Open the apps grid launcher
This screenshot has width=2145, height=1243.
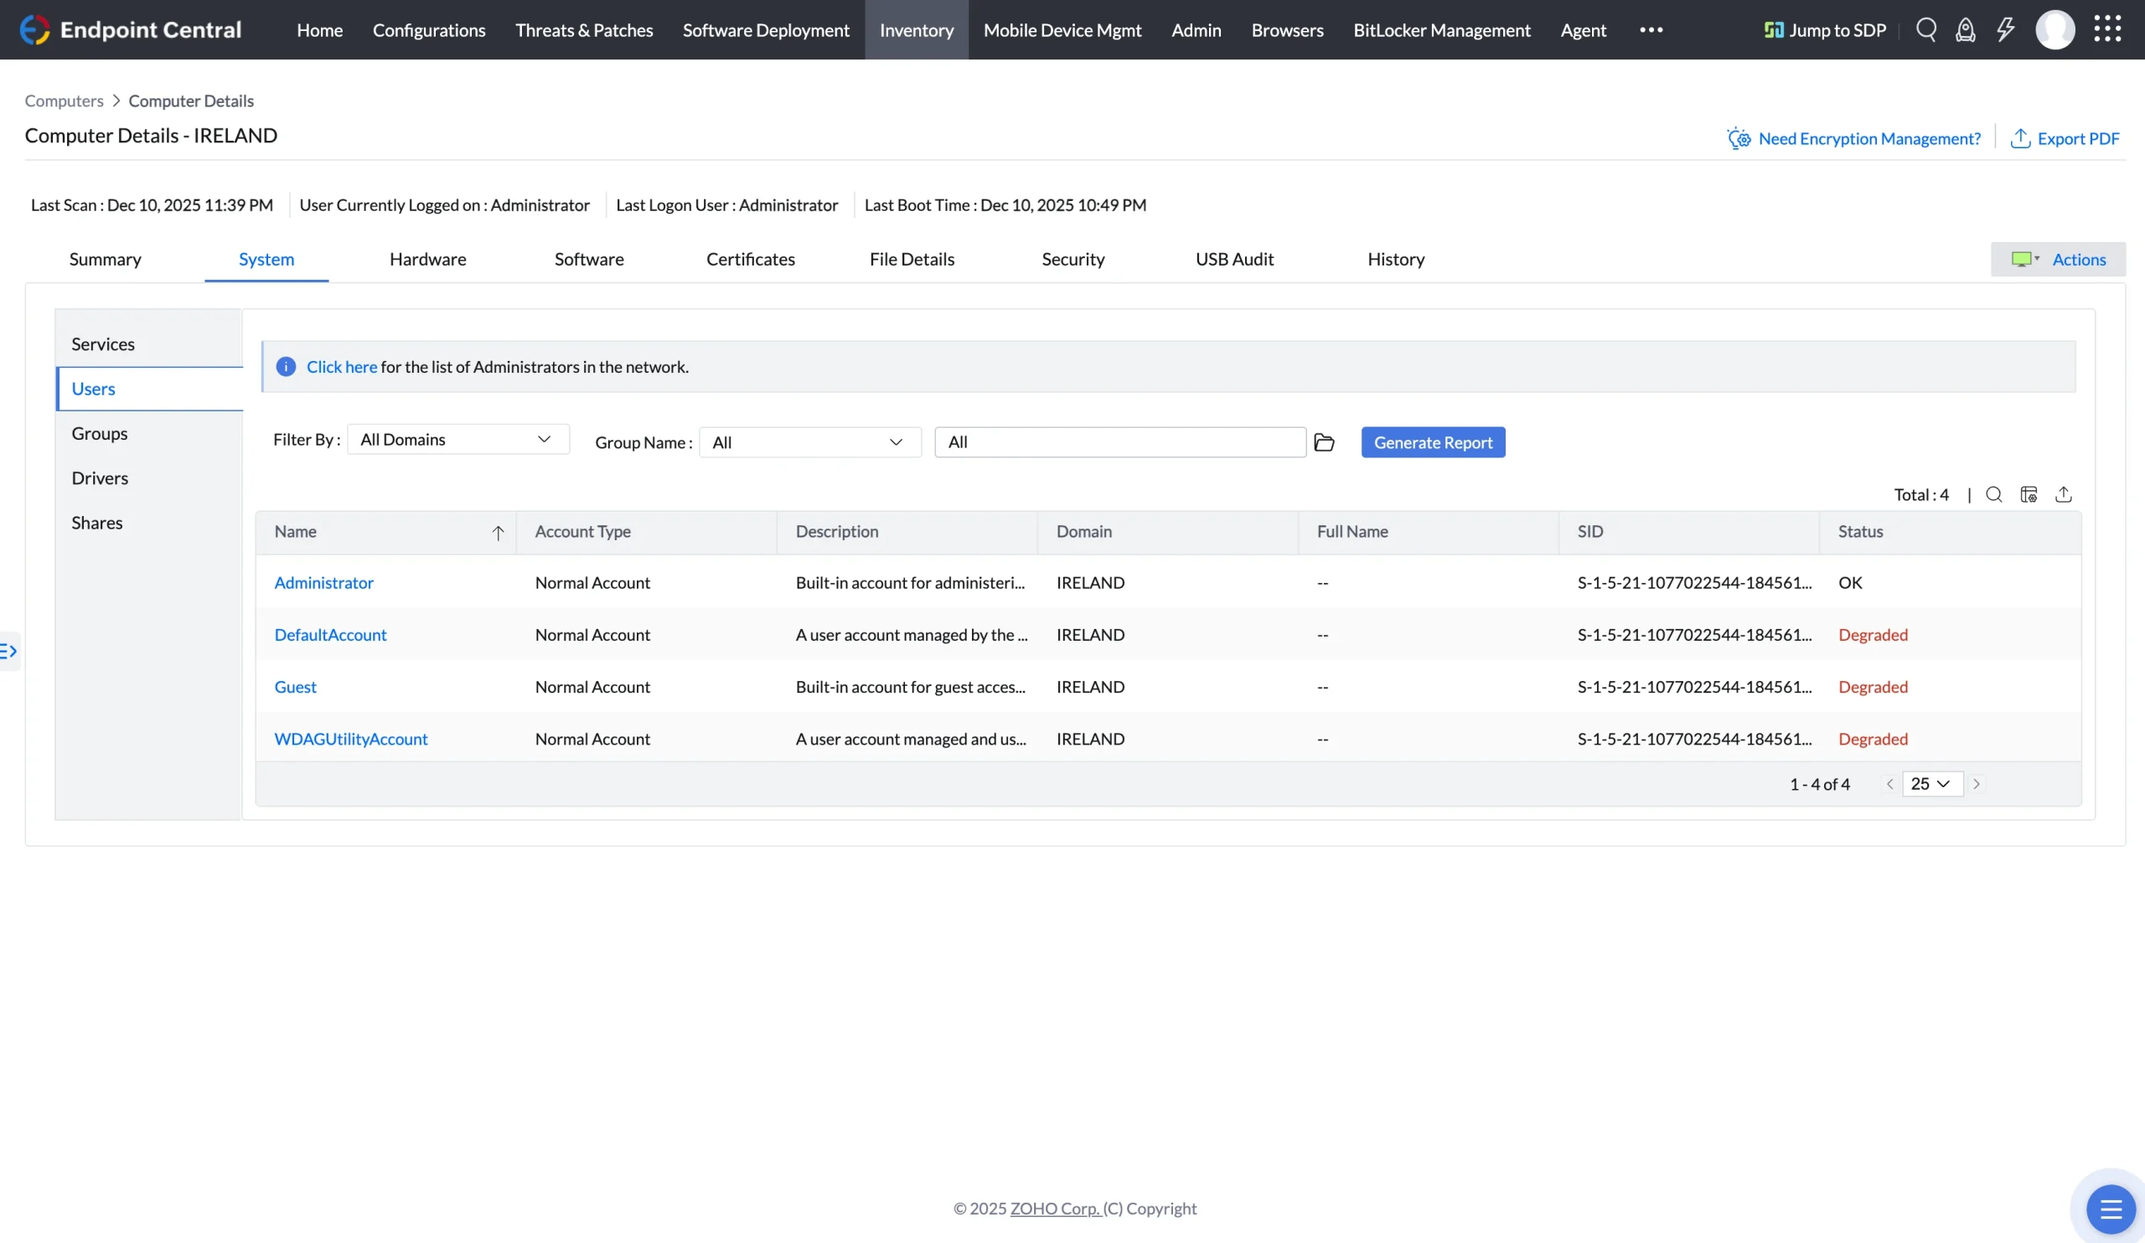pos(2107,29)
